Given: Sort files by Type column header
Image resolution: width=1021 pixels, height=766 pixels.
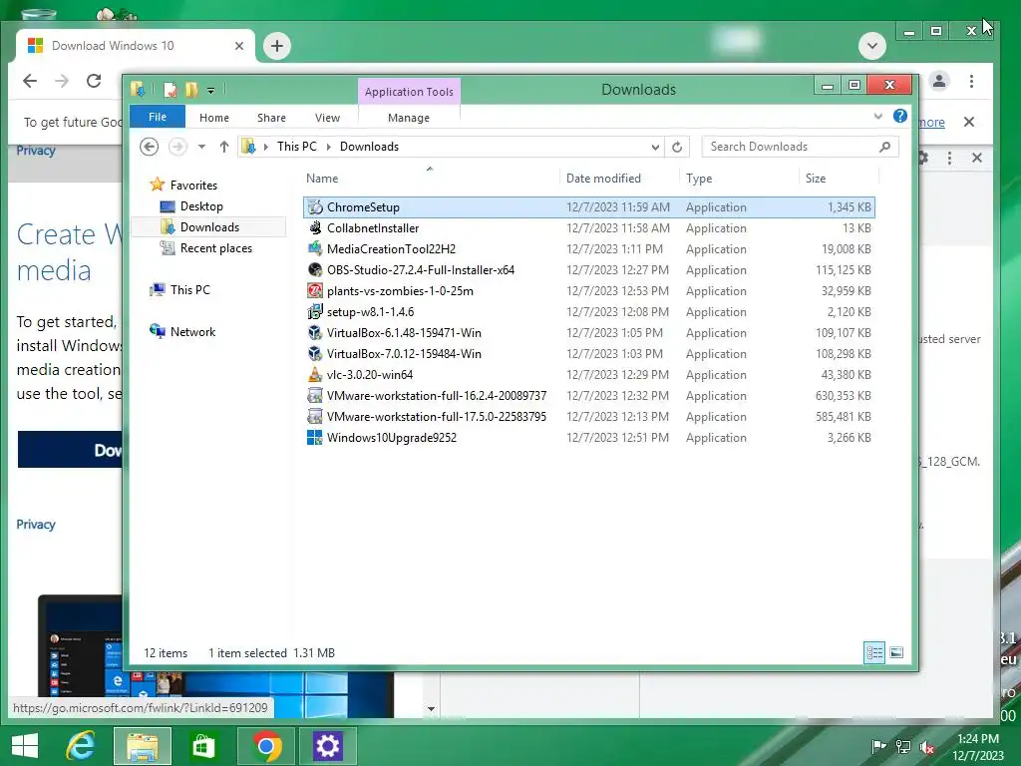Looking at the screenshot, I should (x=739, y=179).
